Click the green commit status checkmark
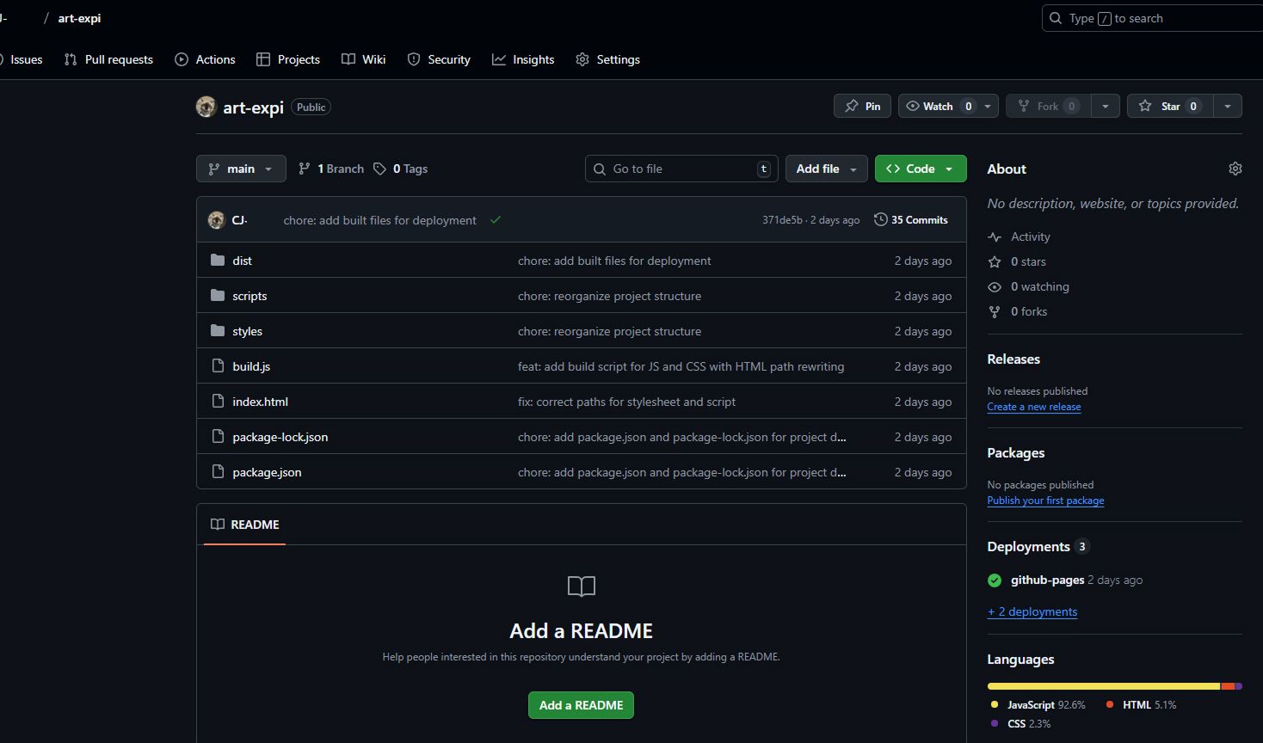Screen dimensions: 1263x743 click(496, 220)
